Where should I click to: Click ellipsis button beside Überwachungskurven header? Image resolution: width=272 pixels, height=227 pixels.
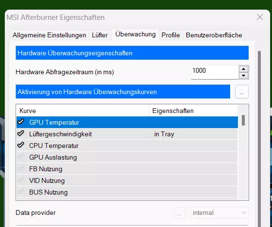point(242,92)
